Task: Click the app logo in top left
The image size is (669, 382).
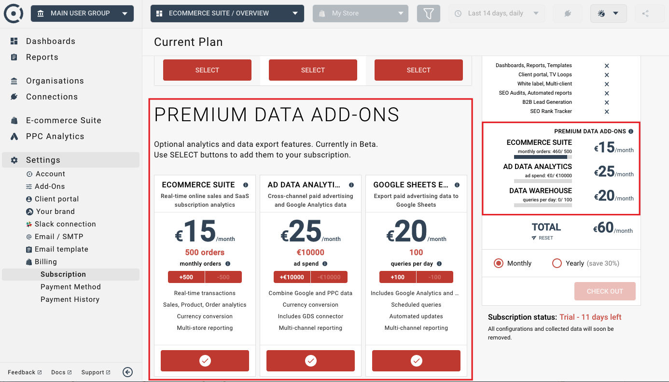Action: [x=14, y=14]
